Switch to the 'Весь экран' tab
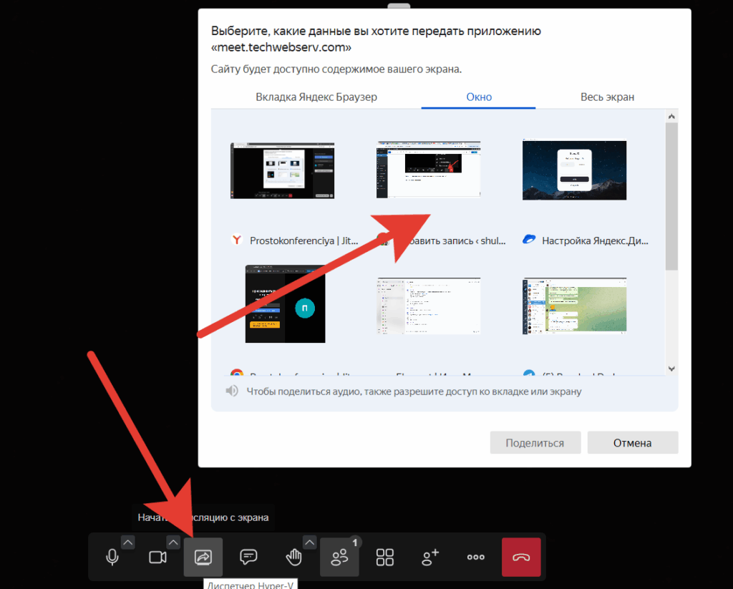Viewport: 733px width, 589px height. pyautogui.click(x=607, y=97)
